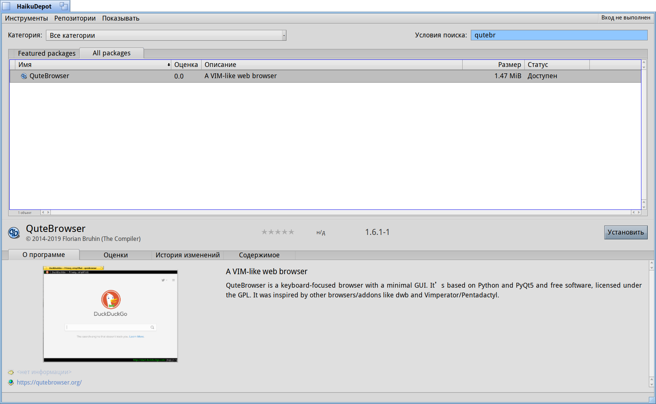Viewport: 656px width, 404px height.
Task: Open the Оценки tab
Action: coord(116,255)
